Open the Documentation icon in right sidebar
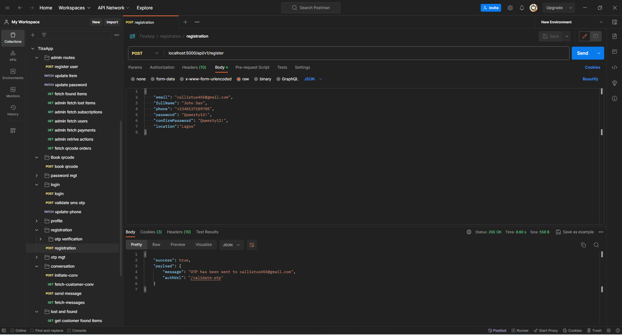 (615, 36)
